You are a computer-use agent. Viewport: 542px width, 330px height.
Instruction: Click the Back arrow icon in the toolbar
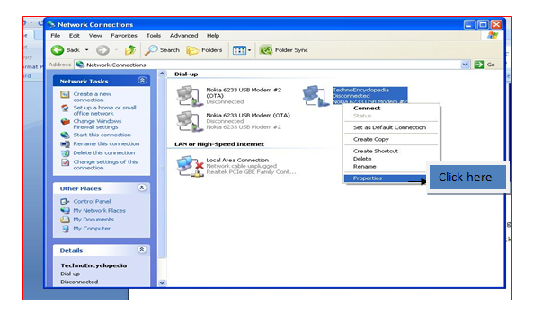[58, 50]
